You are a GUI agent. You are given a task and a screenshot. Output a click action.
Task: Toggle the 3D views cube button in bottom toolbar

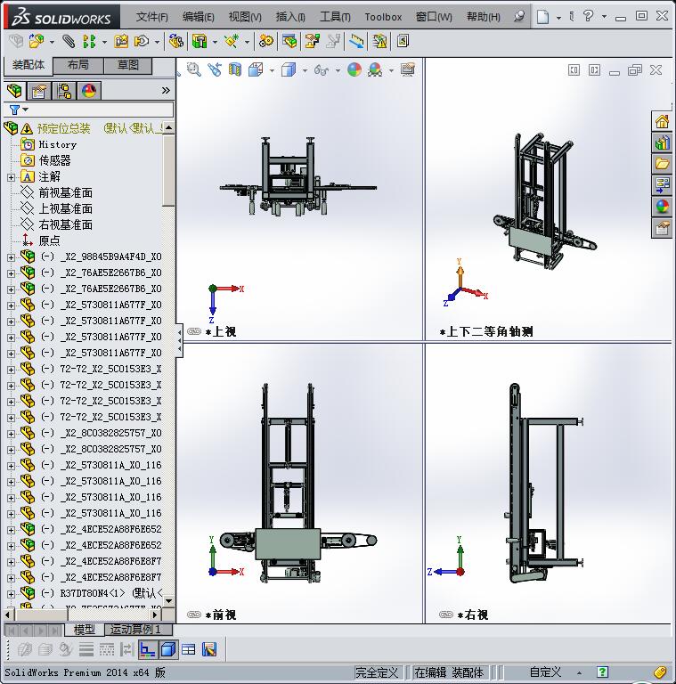point(168,649)
